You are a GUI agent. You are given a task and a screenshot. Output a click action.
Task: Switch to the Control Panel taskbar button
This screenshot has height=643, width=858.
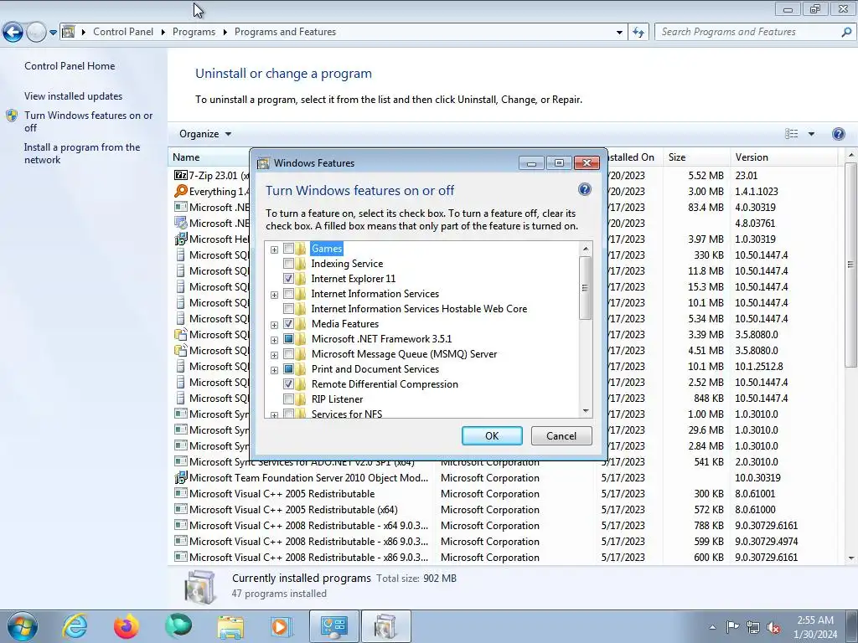[333, 626]
